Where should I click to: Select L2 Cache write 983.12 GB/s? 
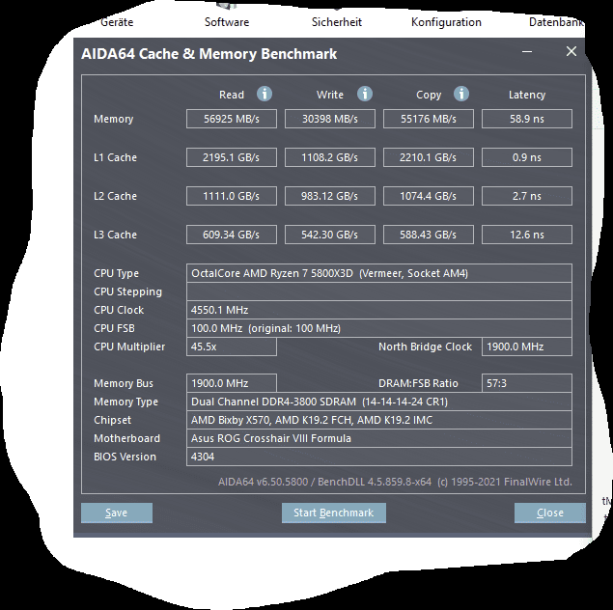coord(330,196)
